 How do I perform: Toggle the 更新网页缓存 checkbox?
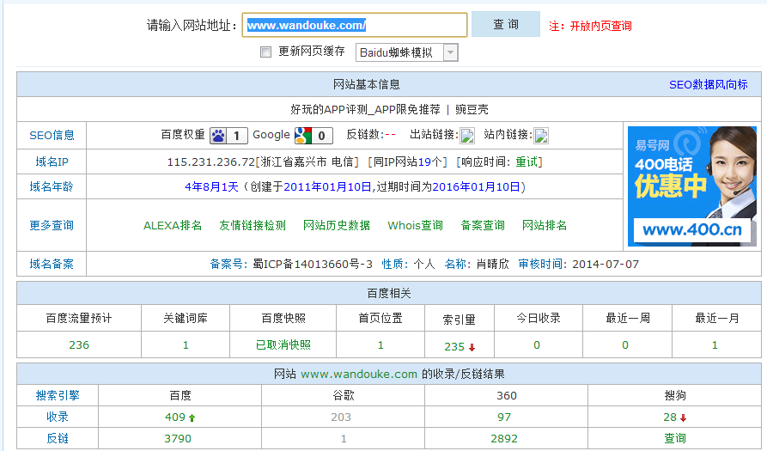point(265,52)
